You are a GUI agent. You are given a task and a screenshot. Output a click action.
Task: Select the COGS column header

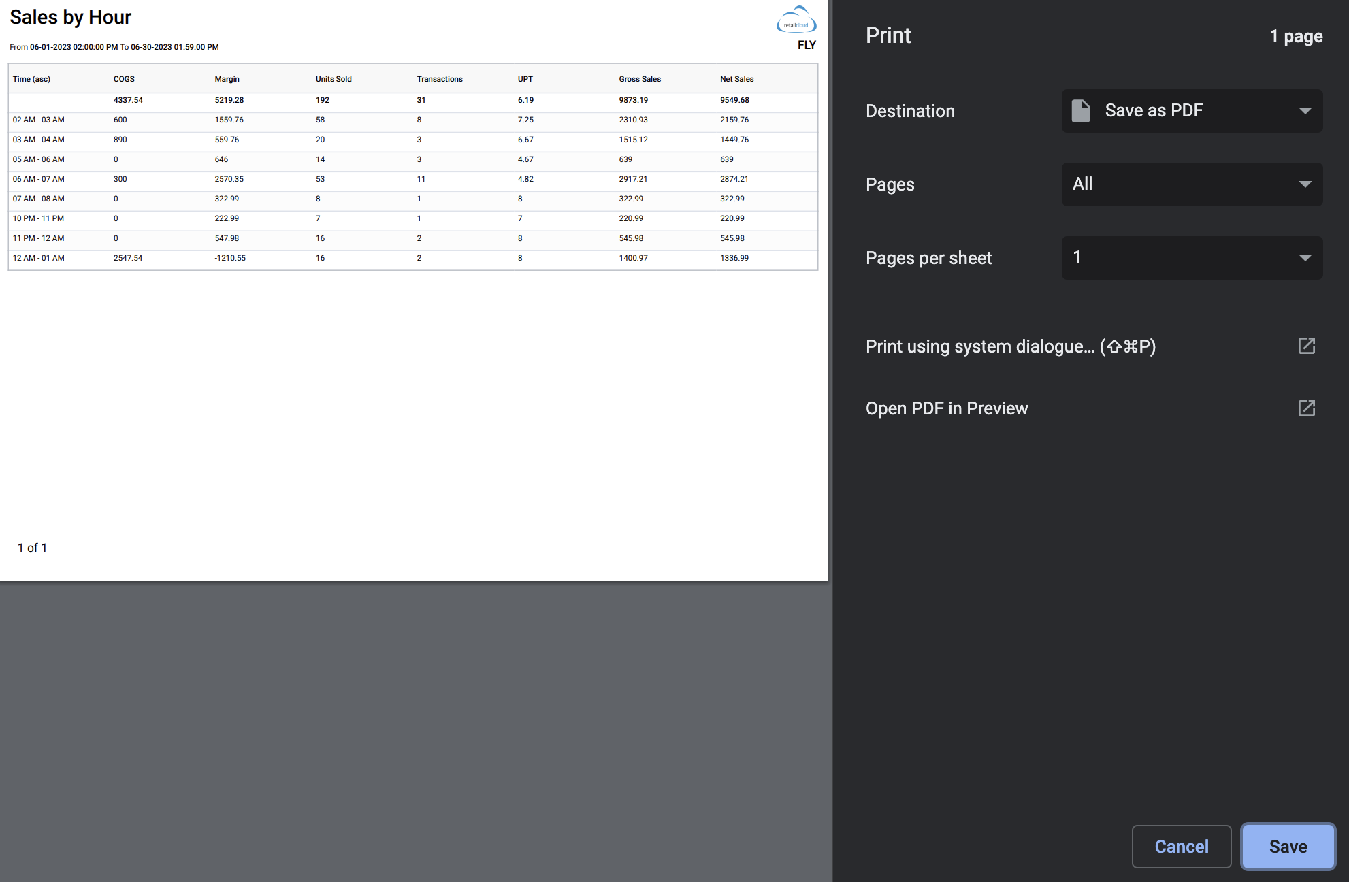pos(123,78)
